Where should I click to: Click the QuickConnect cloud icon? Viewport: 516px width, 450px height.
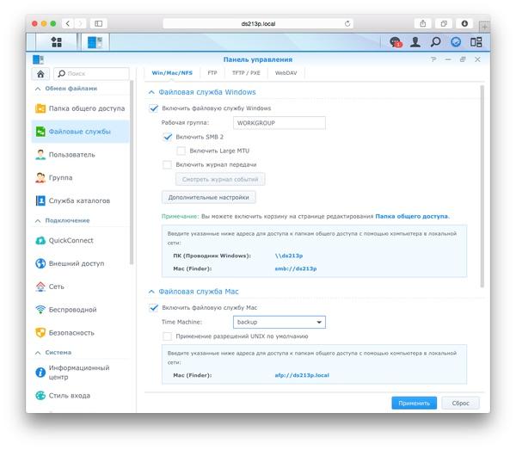pyautogui.click(x=40, y=240)
